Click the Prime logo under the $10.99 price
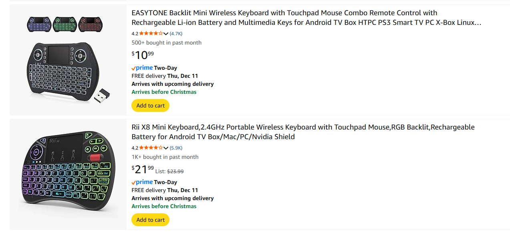This screenshot has height=233, width=510. click(142, 68)
